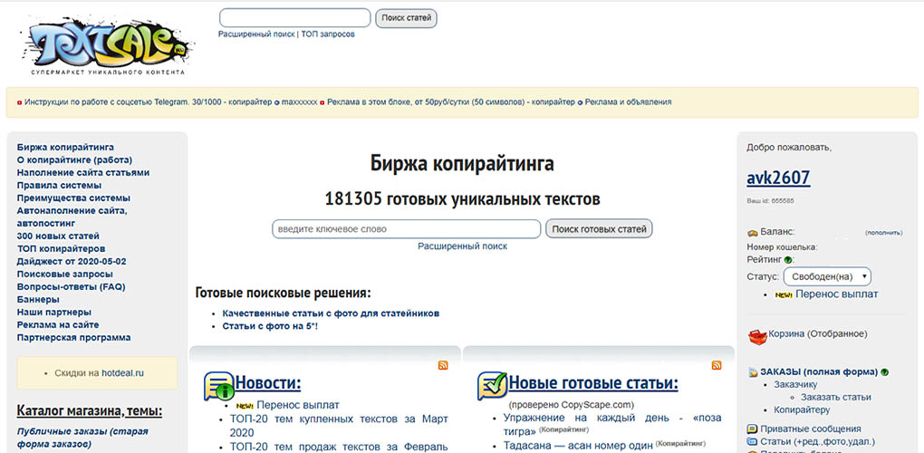Click the wallet icon beside Баланс

pyautogui.click(x=752, y=233)
